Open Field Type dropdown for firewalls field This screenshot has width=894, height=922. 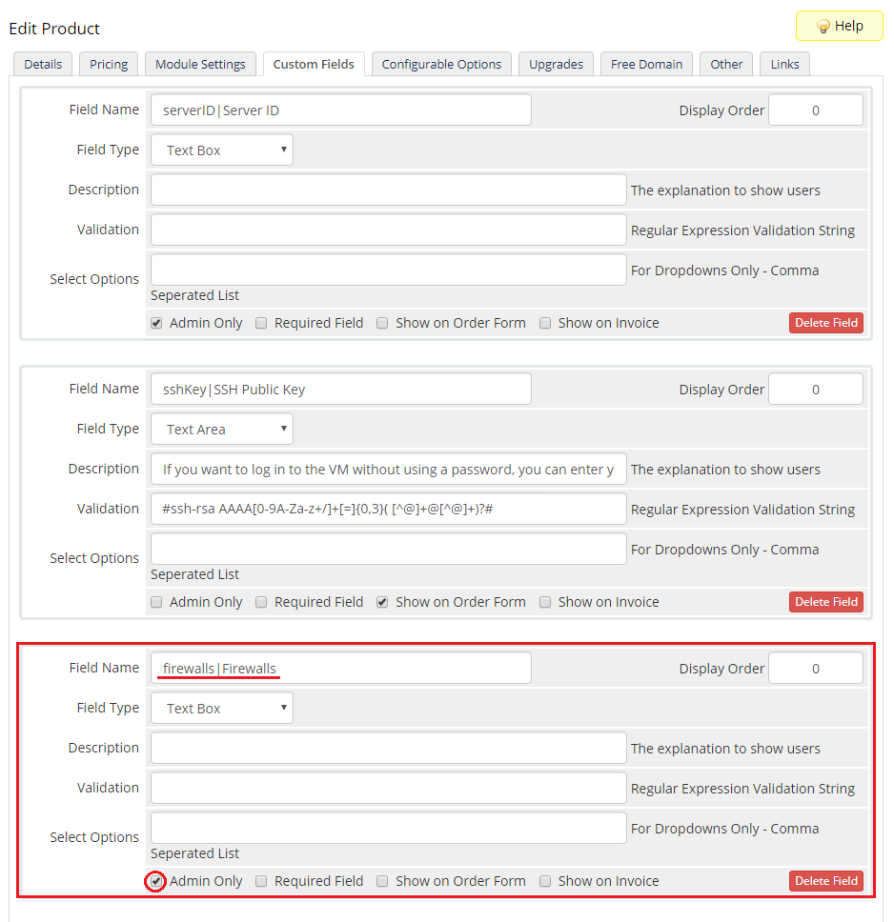point(222,708)
